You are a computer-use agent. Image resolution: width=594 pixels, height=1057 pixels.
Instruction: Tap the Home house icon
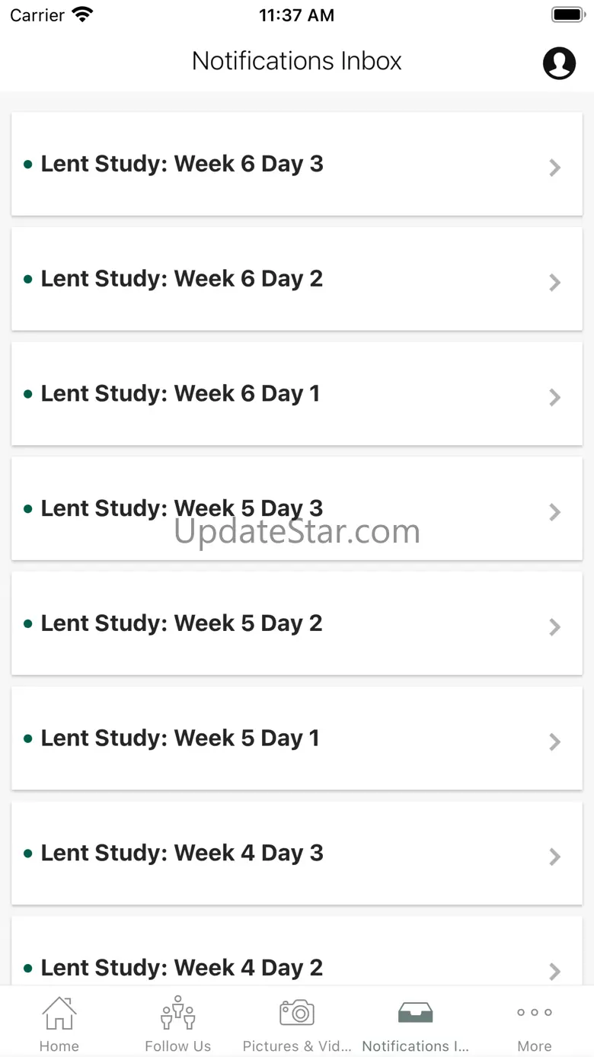(x=59, y=1014)
